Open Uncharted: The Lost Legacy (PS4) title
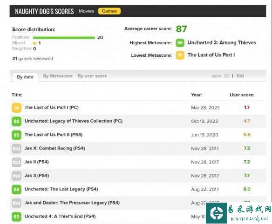 click(61, 189)
